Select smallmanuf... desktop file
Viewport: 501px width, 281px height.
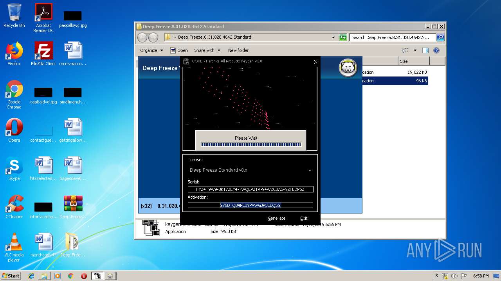(x=73, y=96)
